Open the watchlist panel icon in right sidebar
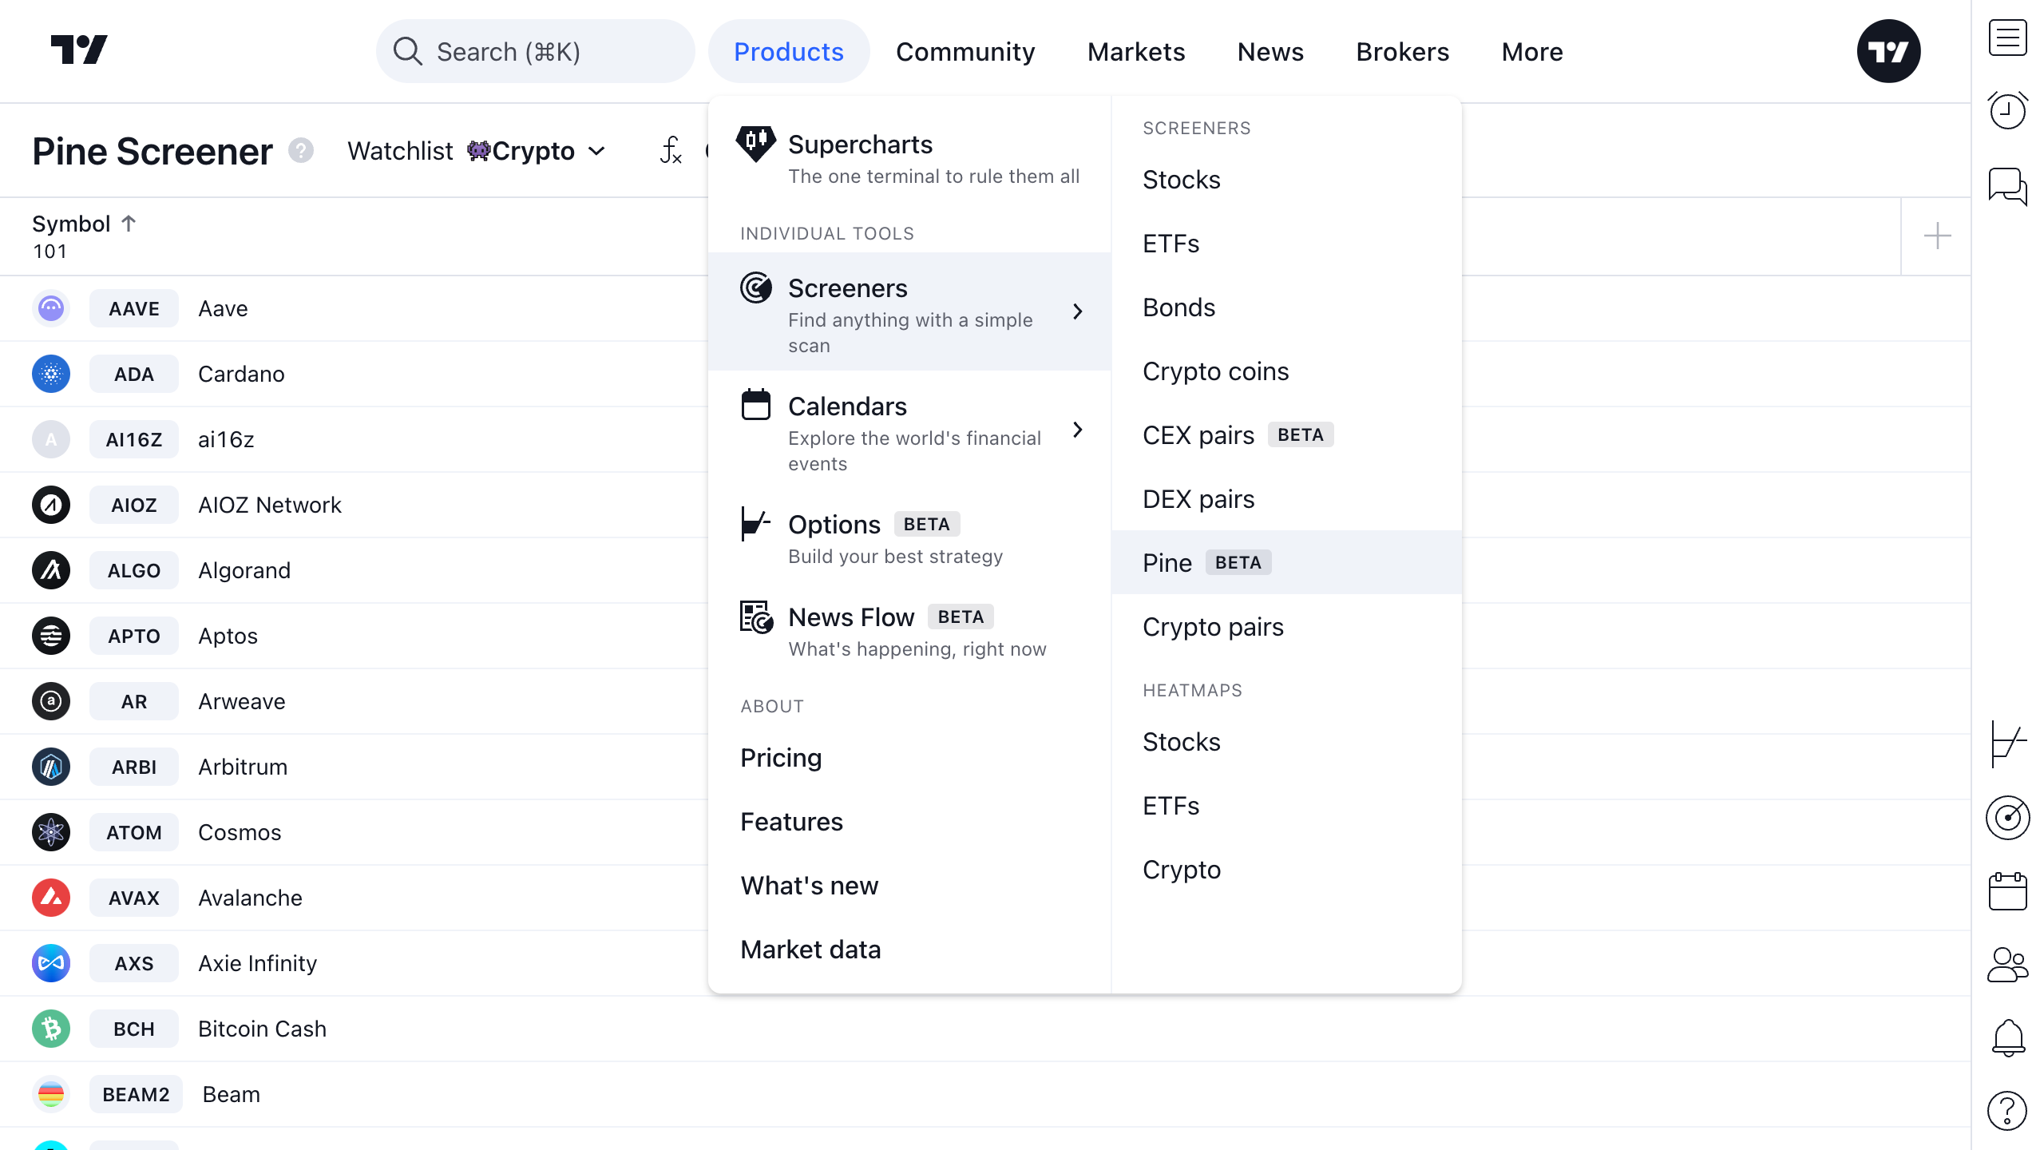This screenshot has height=1150, width=2044. [2007, 38]
